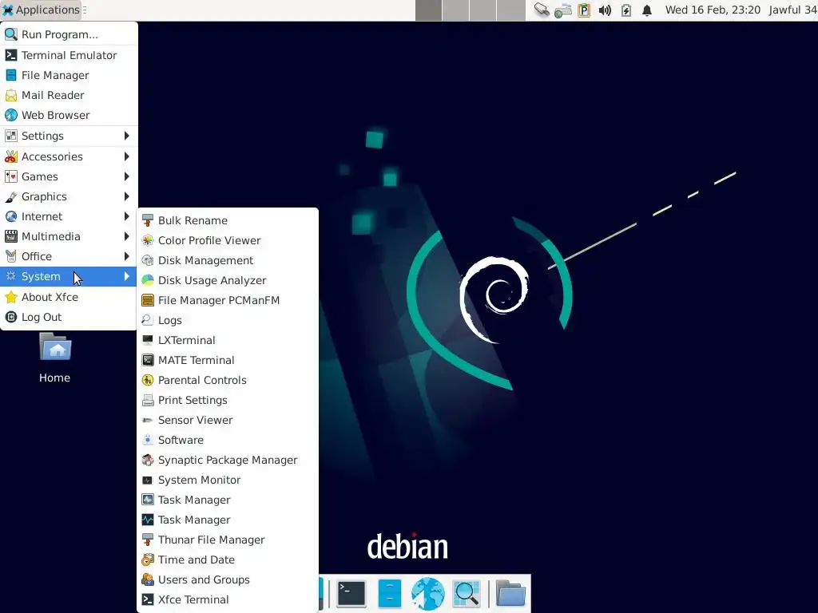This screenshot has width=818, height=613.
Task: Open Color Profile Viewer icon
Action: coord(148,240)
